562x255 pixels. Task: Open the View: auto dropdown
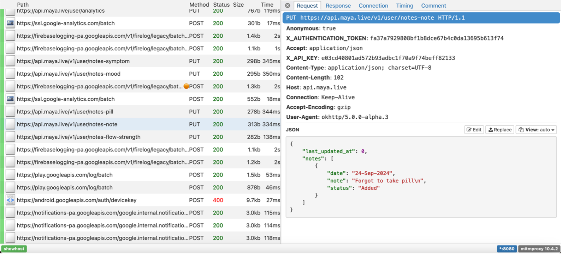tap(536, 130)
